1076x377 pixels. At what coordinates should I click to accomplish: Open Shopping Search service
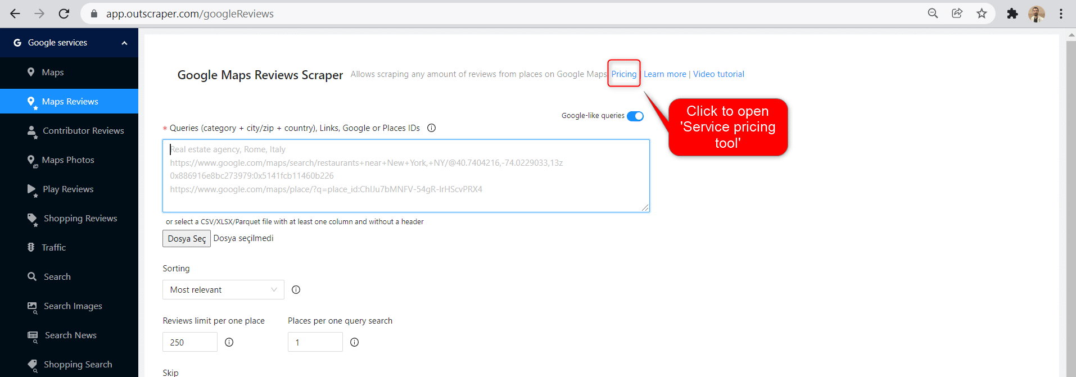pyautogui.click(x=69, y=364)
